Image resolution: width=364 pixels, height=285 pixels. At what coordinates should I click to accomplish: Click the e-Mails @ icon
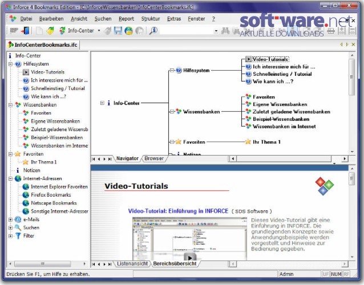[18, 219]
